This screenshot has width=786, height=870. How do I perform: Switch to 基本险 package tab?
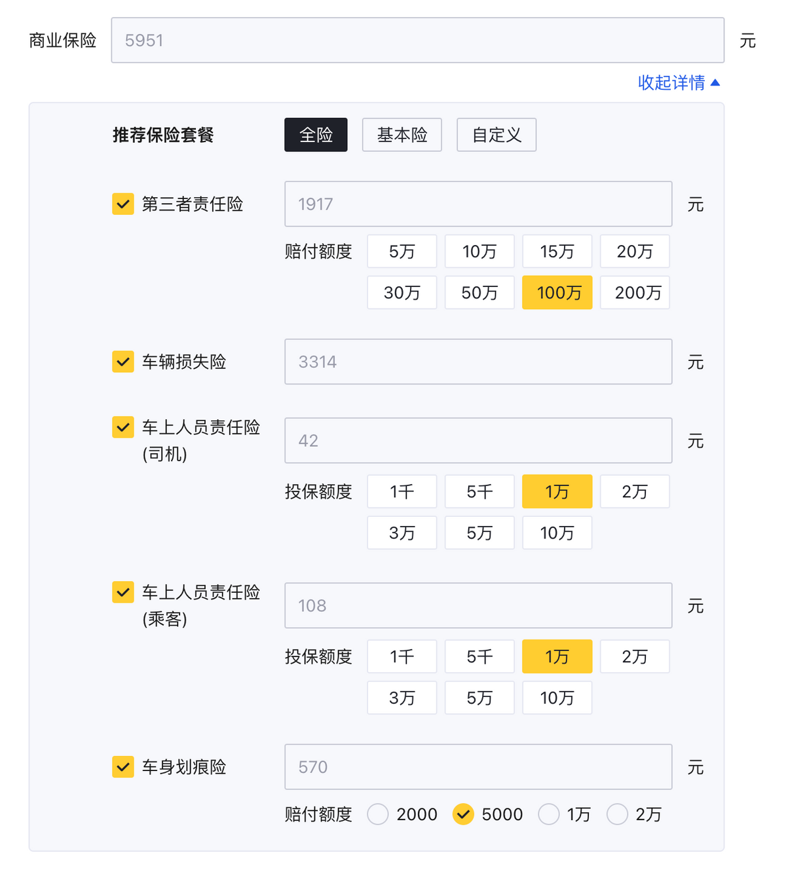[x=402, y=135]
